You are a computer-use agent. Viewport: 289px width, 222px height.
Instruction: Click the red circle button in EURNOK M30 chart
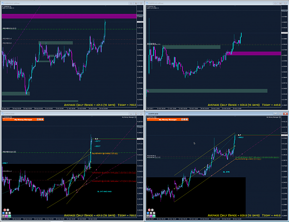click(x=5, y=210)
